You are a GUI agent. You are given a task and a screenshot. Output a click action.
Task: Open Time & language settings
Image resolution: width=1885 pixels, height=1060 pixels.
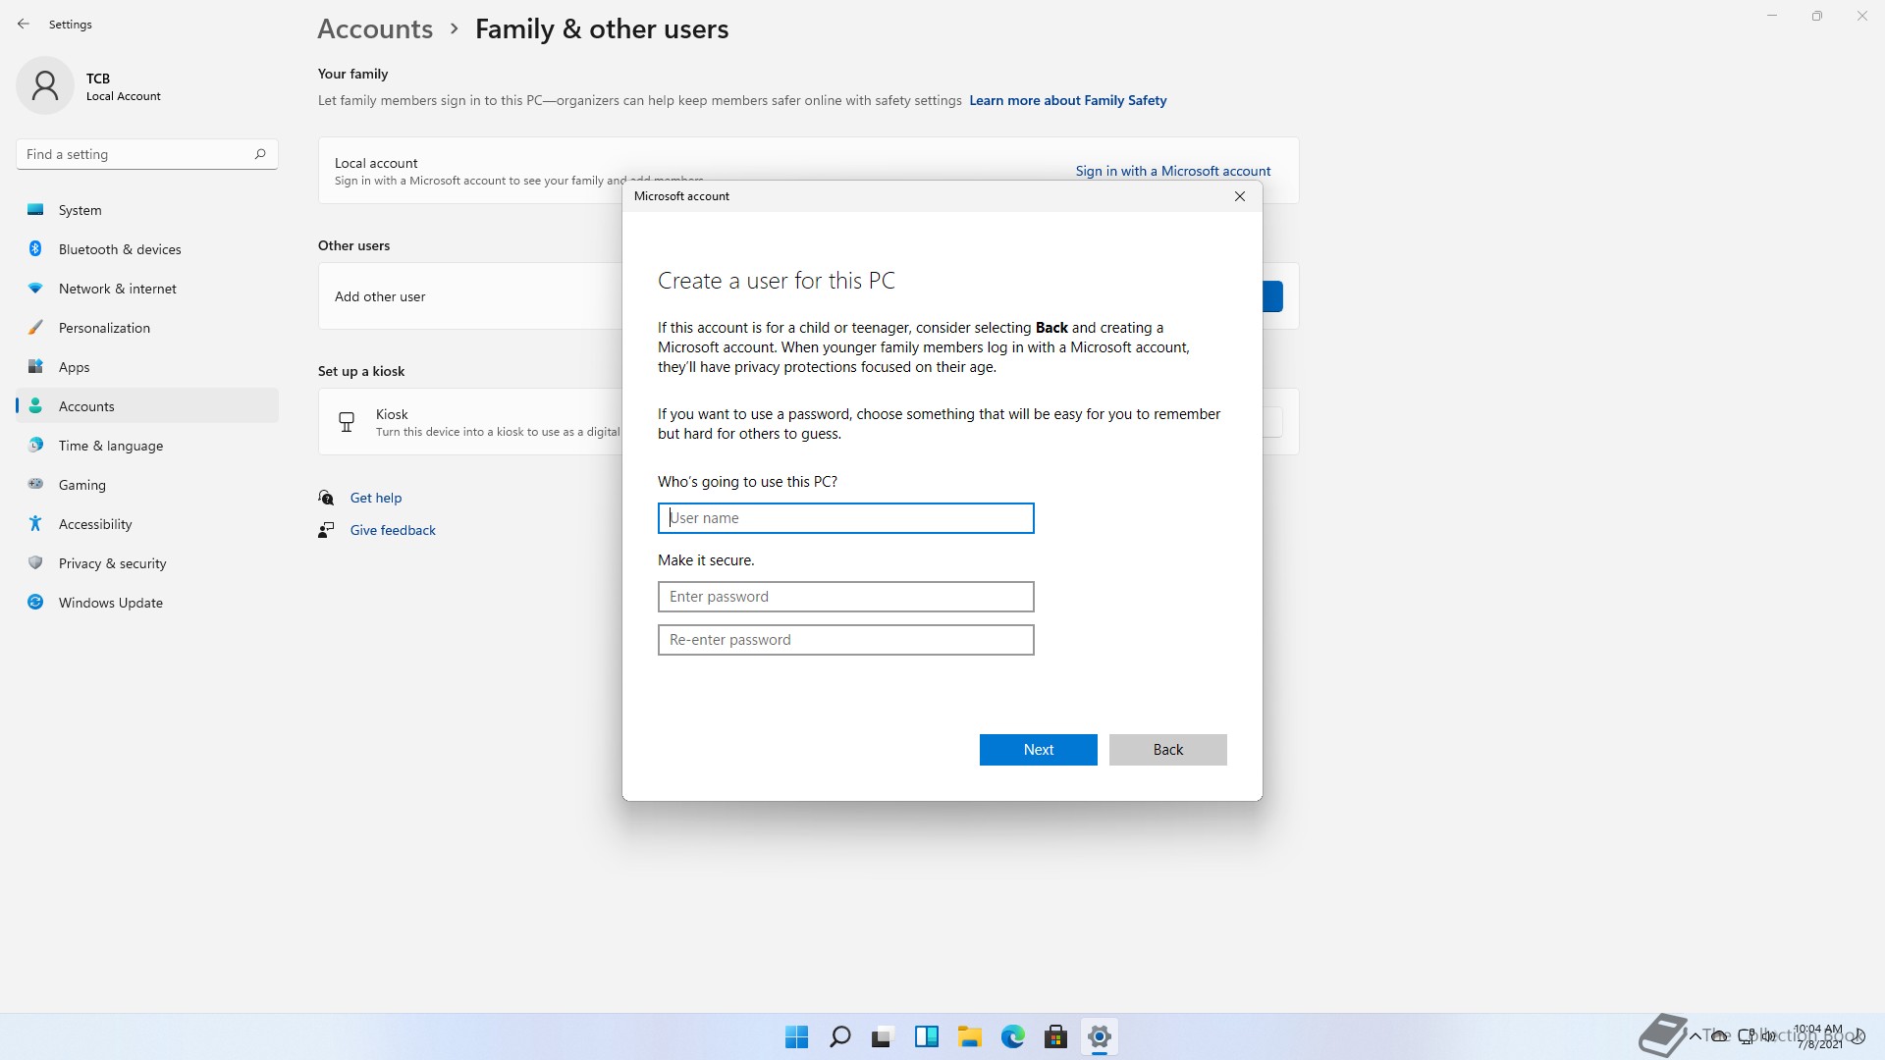click(147, 446)
